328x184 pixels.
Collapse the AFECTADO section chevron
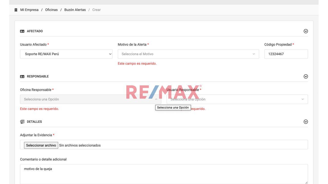click(306, 31)
